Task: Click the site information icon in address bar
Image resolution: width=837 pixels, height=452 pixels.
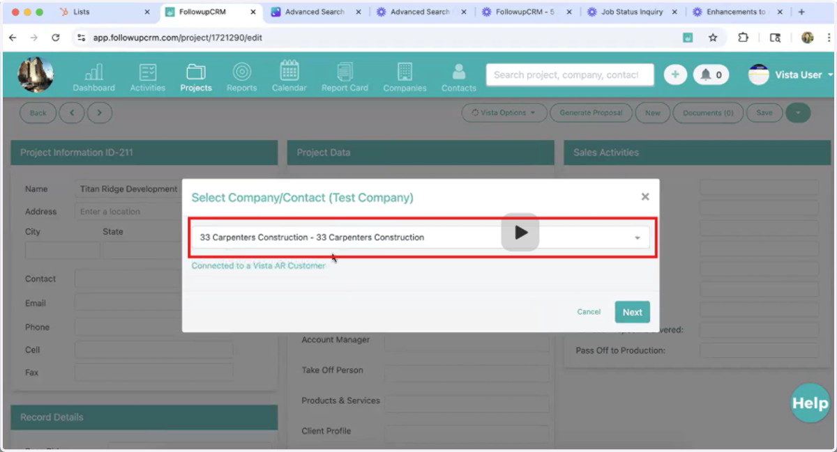Action: tap(82, 38)
